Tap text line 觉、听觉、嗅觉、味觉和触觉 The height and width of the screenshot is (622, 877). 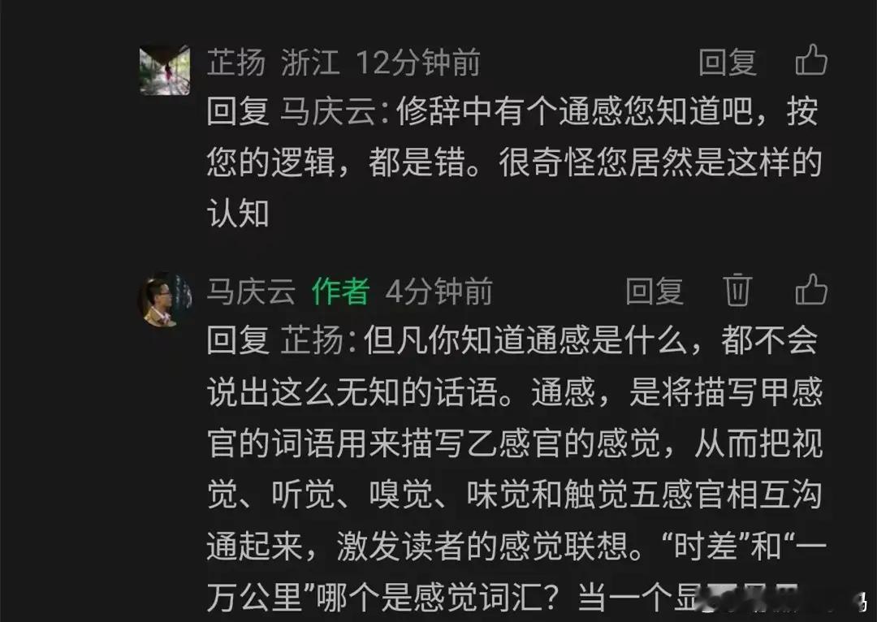[x=515, y=495]
